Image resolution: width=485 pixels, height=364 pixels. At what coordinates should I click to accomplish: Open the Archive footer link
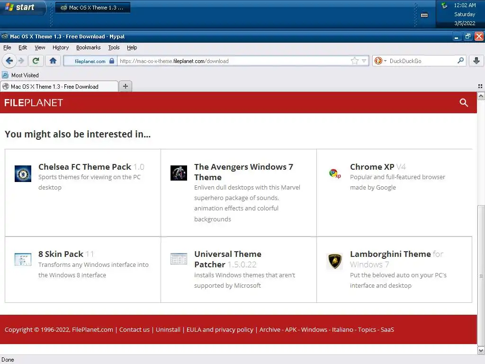point(269,330)
